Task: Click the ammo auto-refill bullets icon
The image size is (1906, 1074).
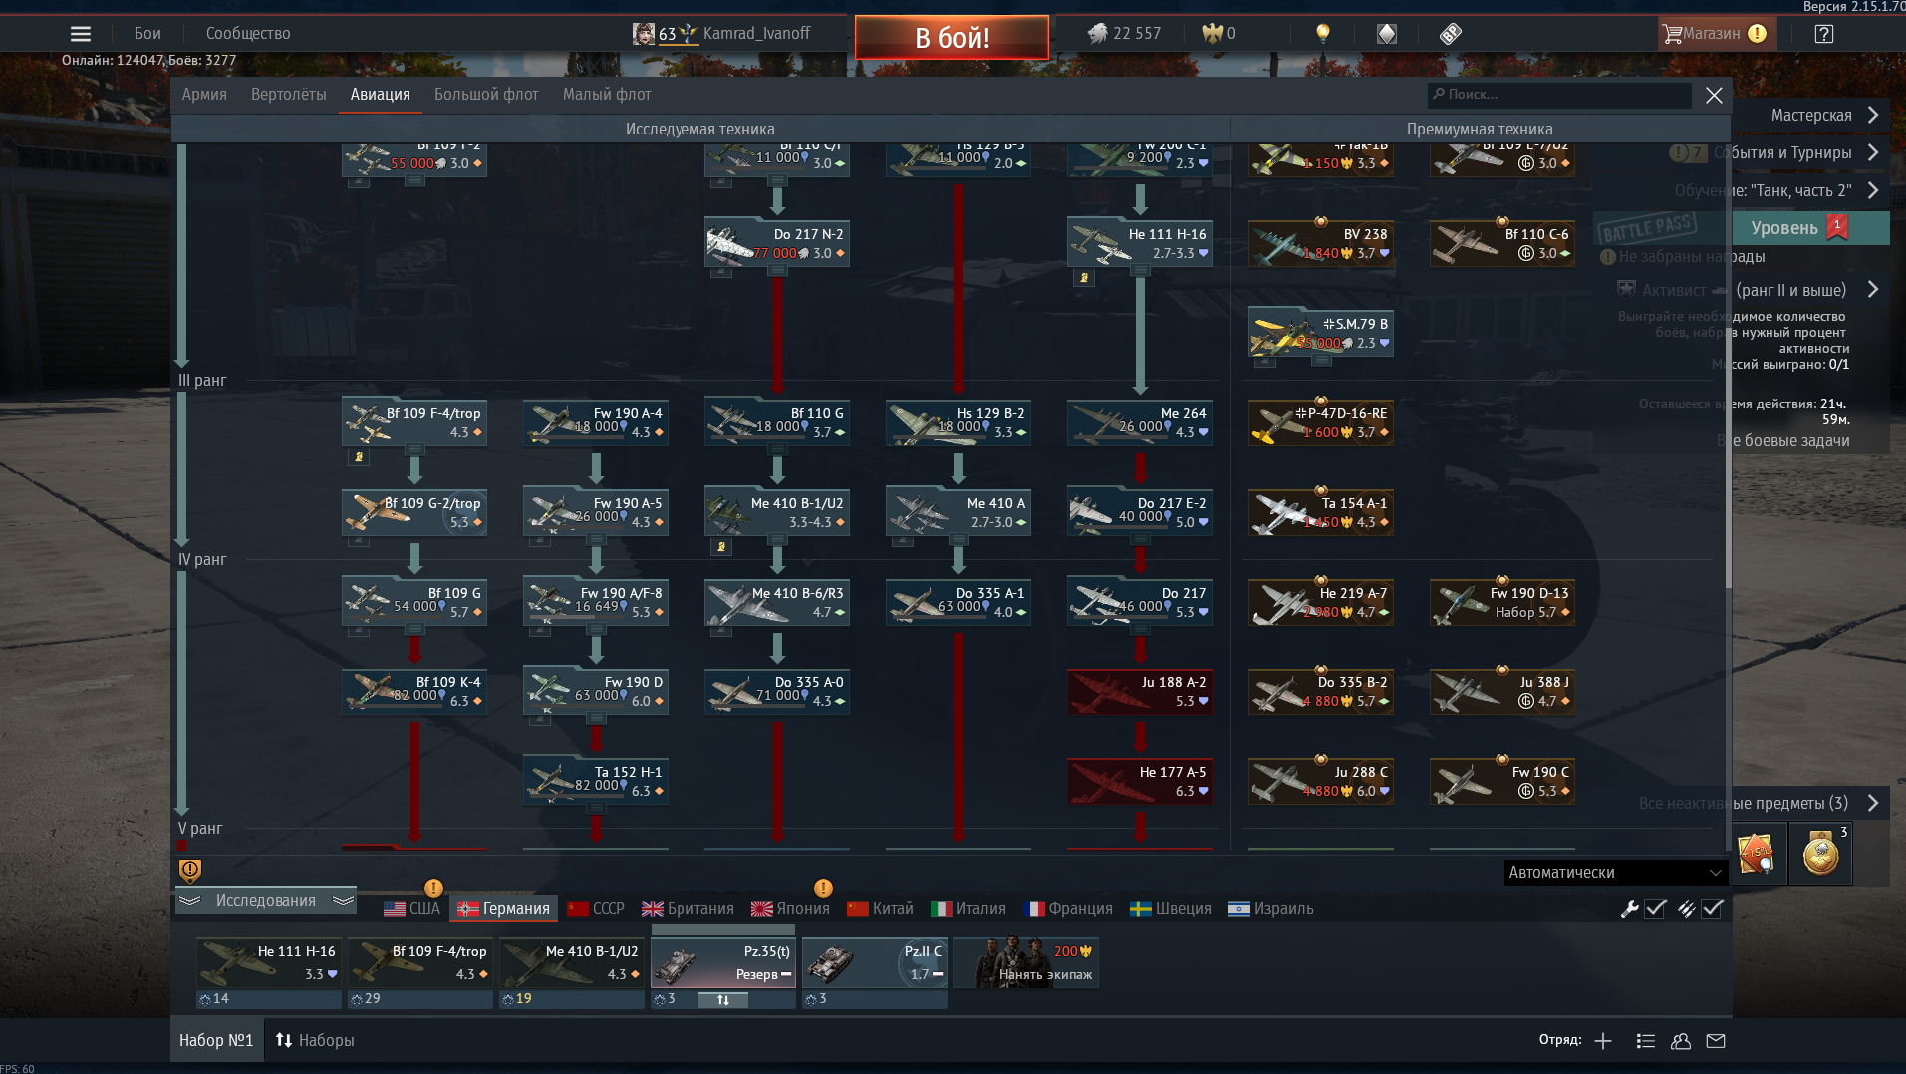Action: coord(1686,908)
